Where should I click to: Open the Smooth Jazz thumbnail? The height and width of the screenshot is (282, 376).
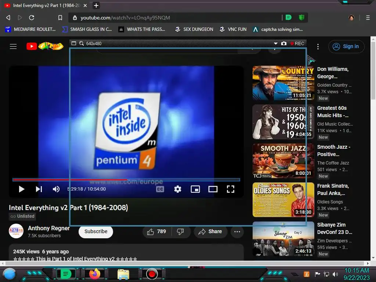[x=283, y=161]
